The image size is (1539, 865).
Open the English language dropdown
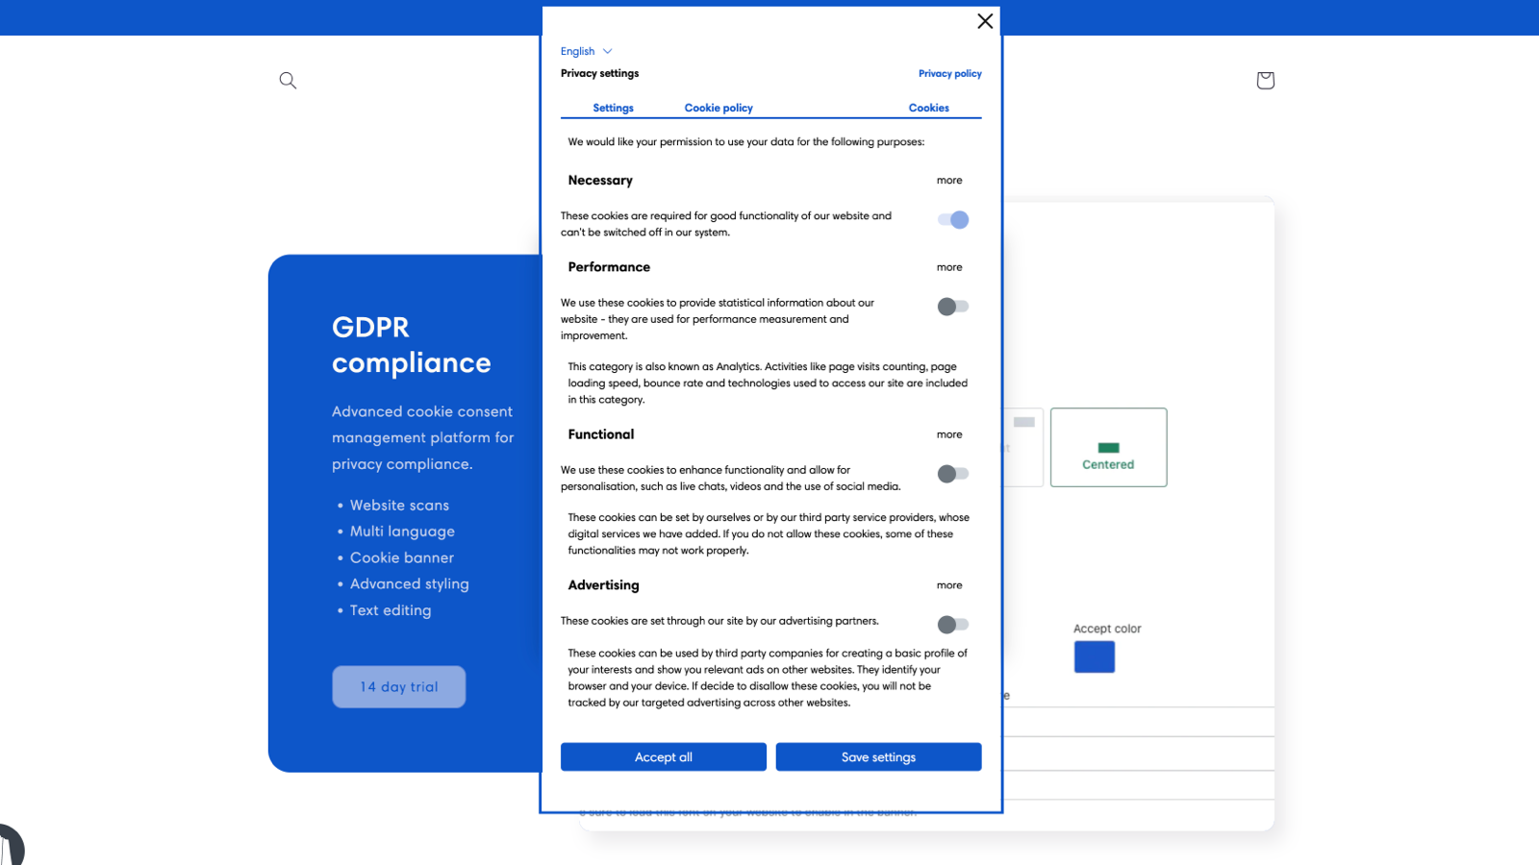click(x=586, y=51)
